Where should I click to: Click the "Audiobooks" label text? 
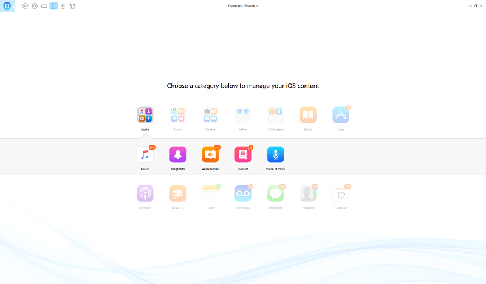pos(210,169)
